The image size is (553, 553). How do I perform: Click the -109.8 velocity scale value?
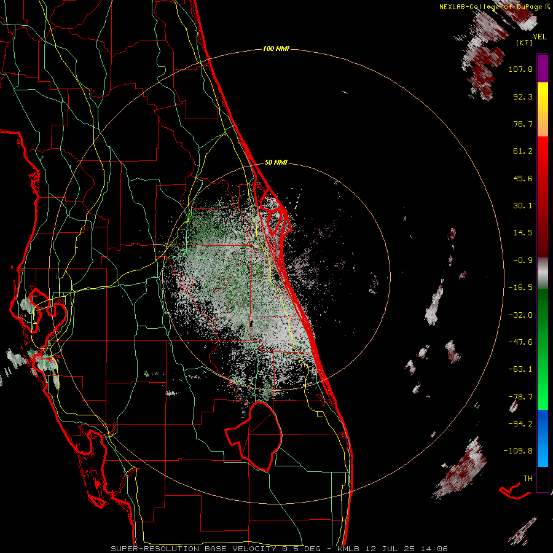point(518,451)
